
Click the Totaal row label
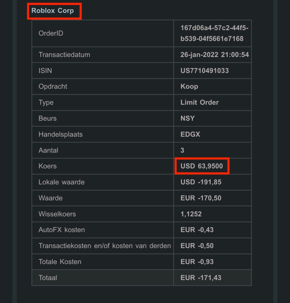click(x=48, y=278)
